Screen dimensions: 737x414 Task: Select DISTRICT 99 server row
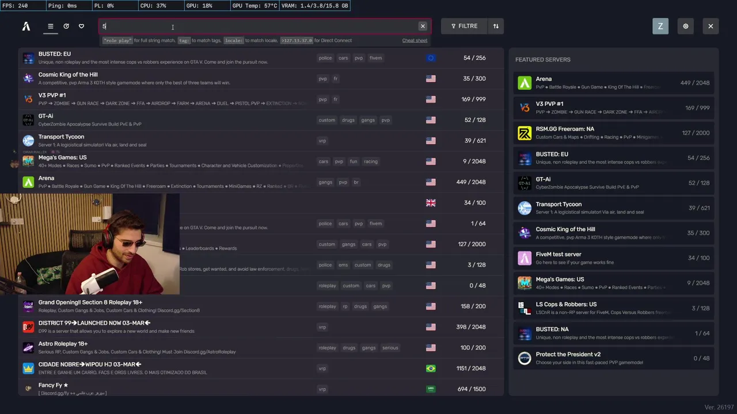tap(261, 327)
